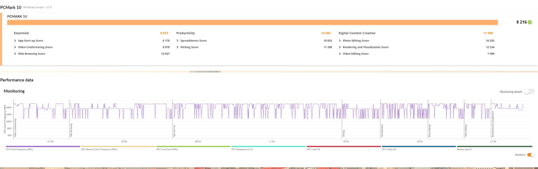538x169 pixels.
Task: Click the Productivity score 14 586
Action: coord(325,33)
